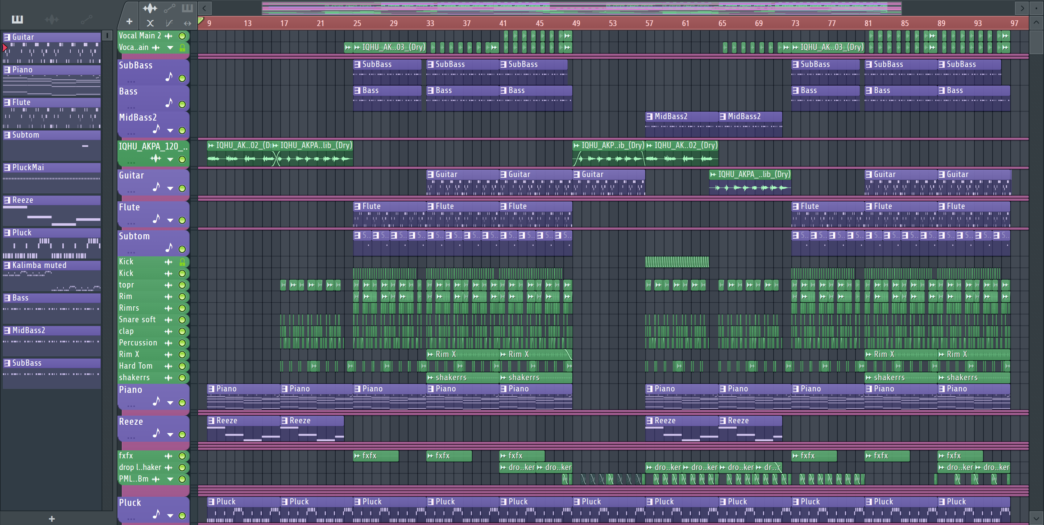
Task: Enable audio clips focus waveform icon
Action: coord(150,8)
